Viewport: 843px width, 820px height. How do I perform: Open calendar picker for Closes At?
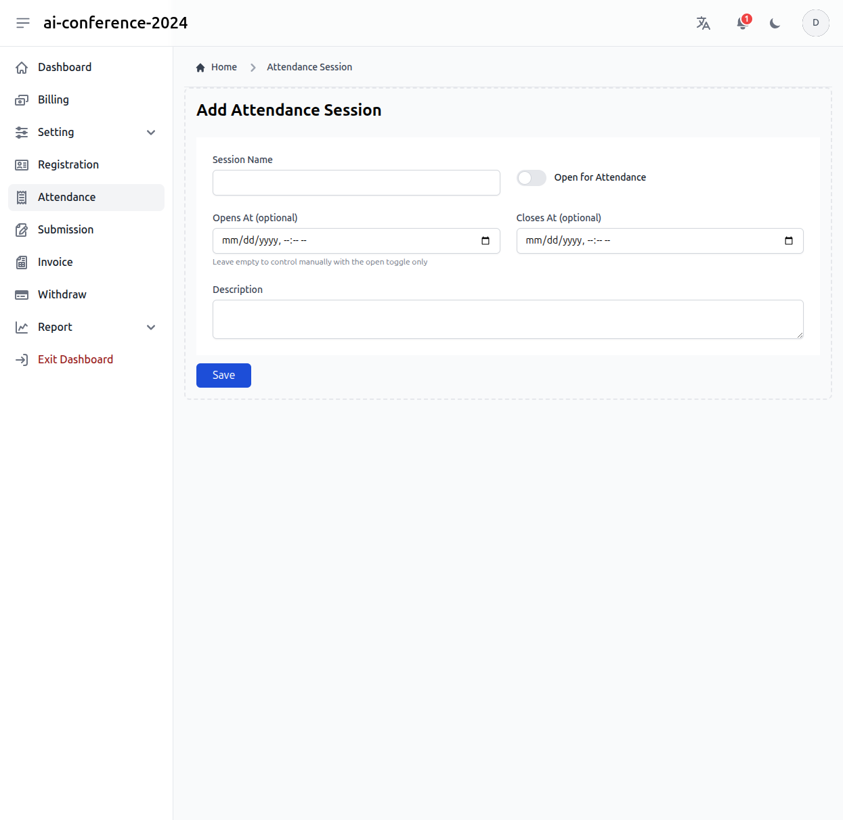pos(789,241)
